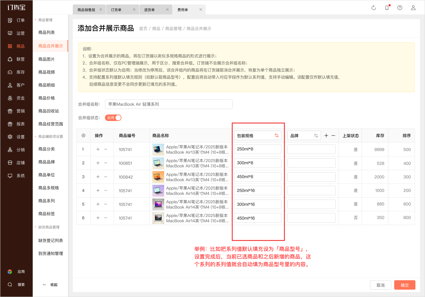Open the 营销 sidebar section
The width and height of the screenshot is (425, 297).
tap(16, 111)
